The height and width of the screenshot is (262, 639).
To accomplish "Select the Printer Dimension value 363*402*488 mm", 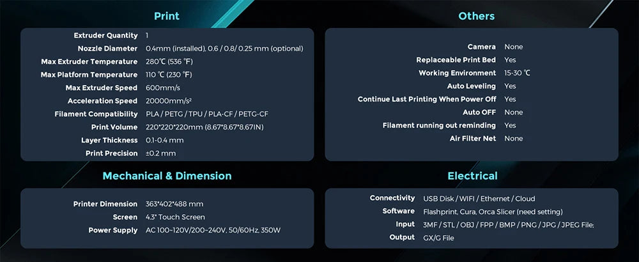I will click(x=174, y=204).
